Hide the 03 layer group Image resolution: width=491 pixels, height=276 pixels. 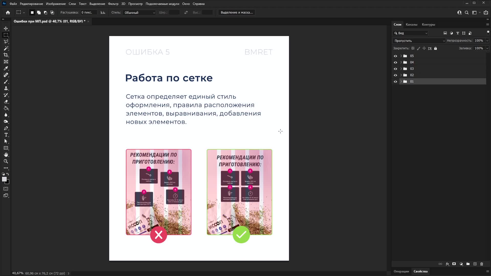(395, 69)
